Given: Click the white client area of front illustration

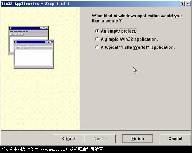Looking at the screenshot, I should (34, 57).
